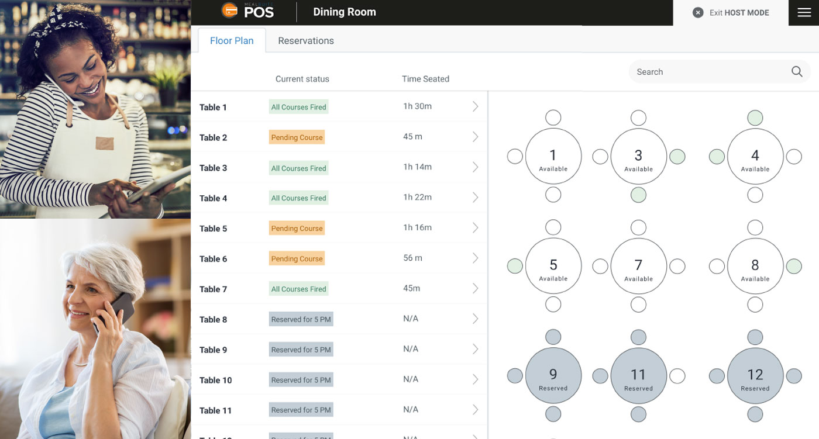Image resolution: width=819 pixels, height=439 pixels.
Task: Click into the Search input field
Action: 708,72
